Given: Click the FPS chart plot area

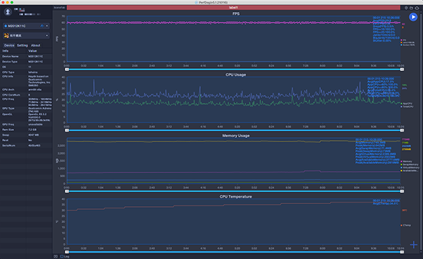Looking at the screenshot, I should click(233, 39).
